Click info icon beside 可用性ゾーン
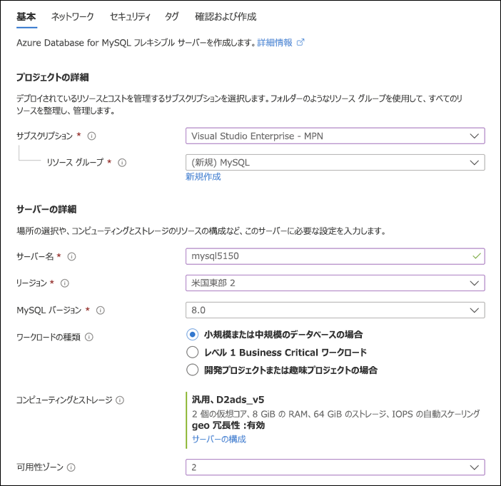Viewport: 501px width, 486px height. [x=71, y=467]
